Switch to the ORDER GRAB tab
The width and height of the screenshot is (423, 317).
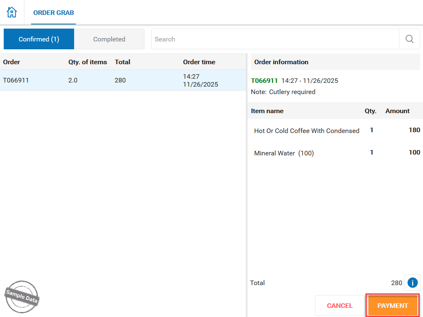tap(53, 12)
